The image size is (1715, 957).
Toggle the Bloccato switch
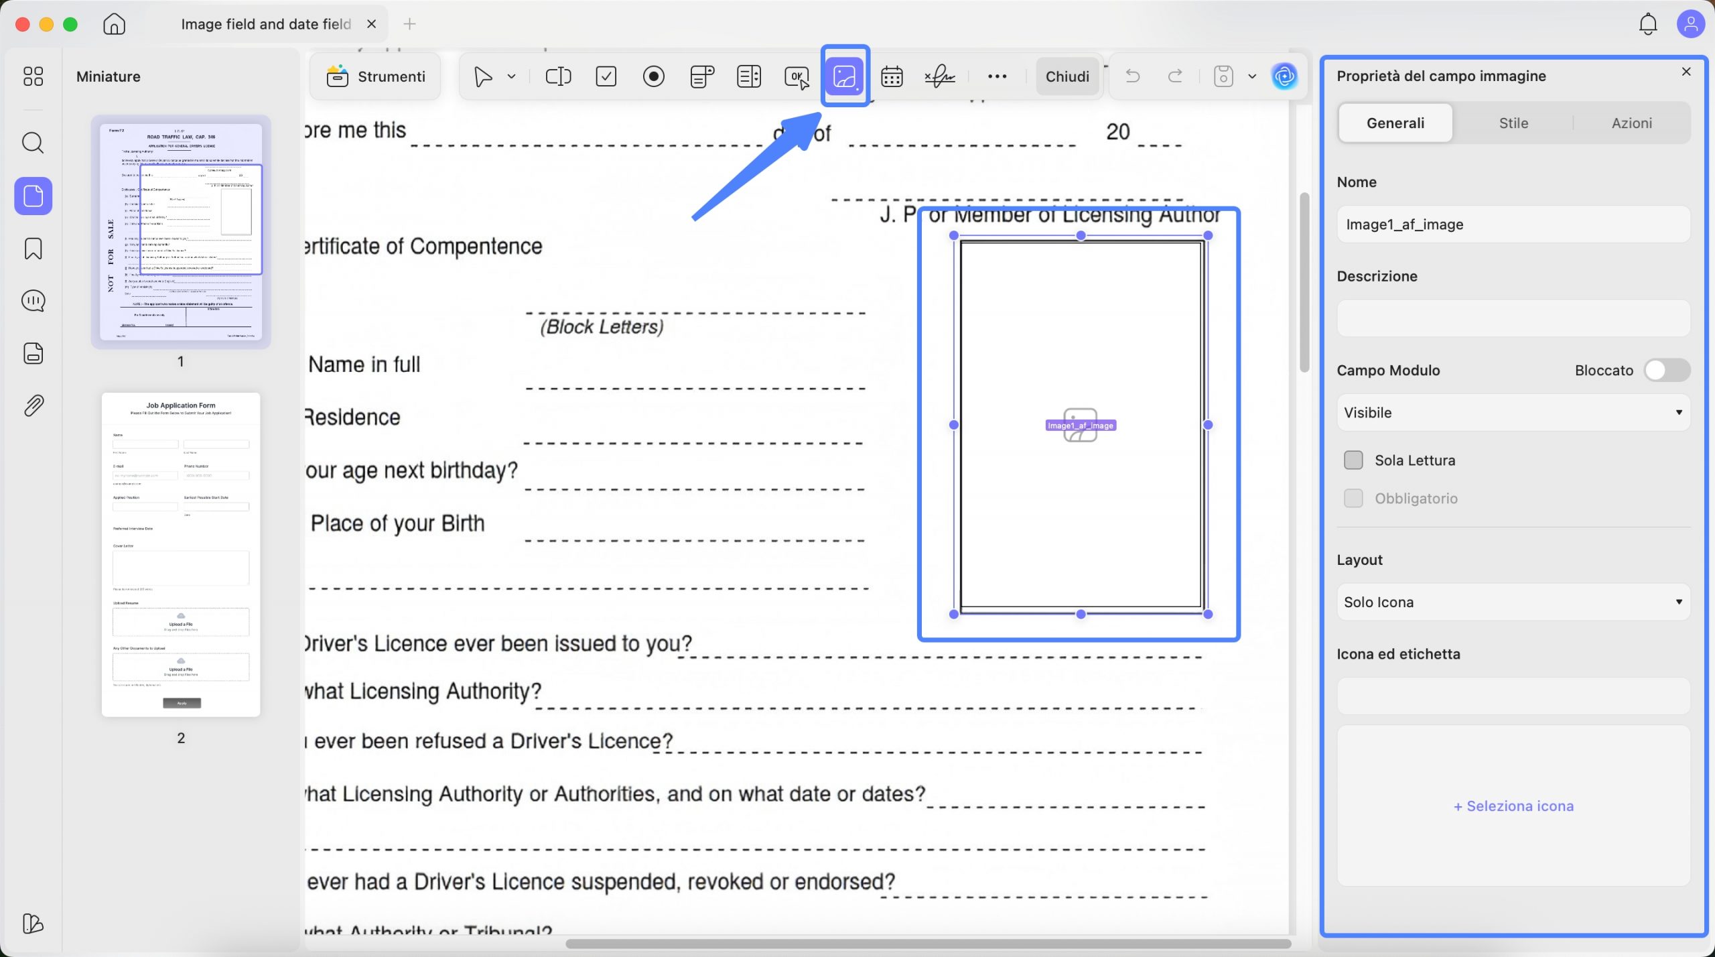click(x=1667, y=370)
